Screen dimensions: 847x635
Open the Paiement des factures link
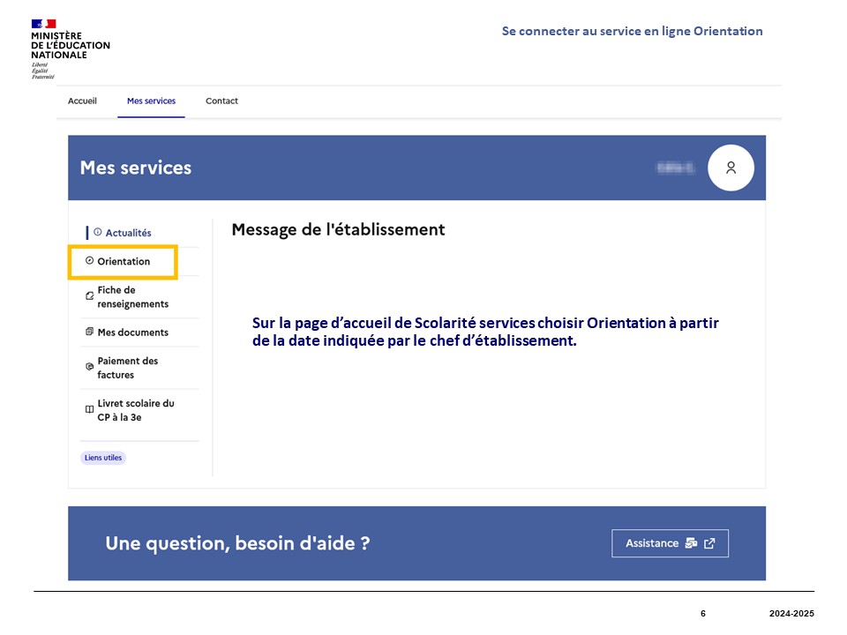click(127, 368)
